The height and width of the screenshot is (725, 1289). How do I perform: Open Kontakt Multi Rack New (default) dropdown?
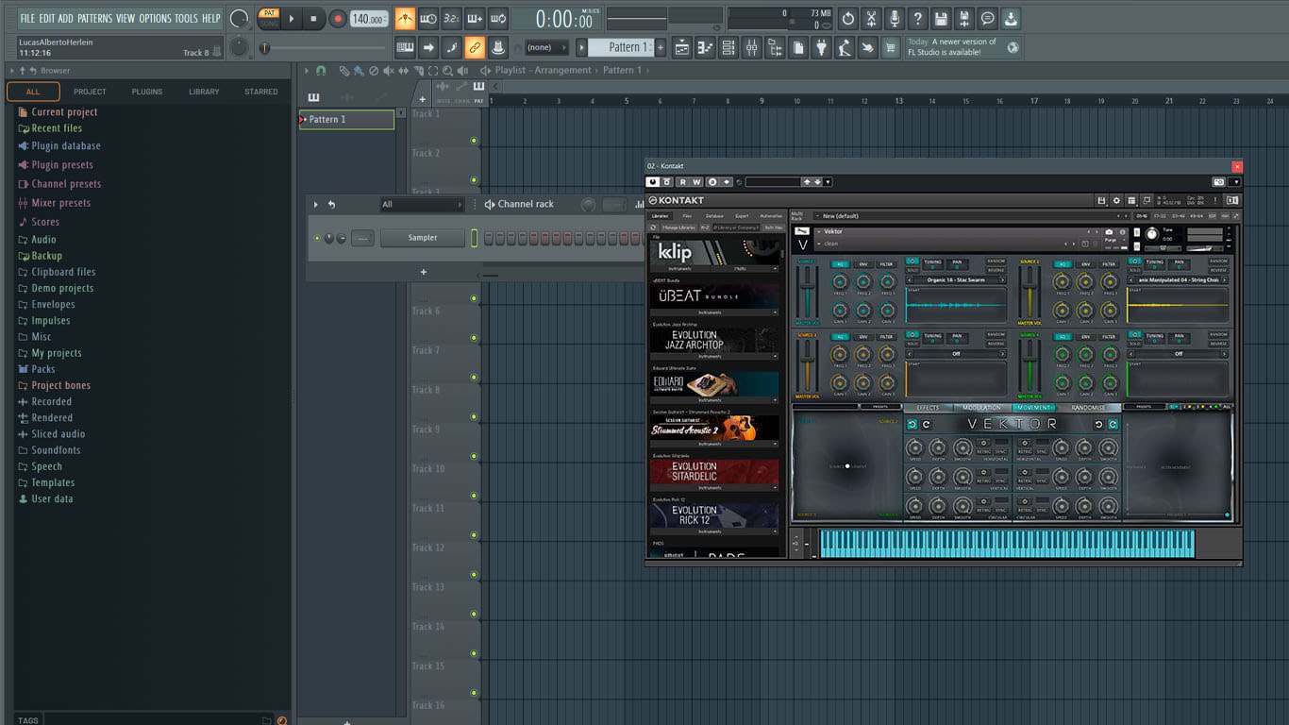(970, 216)
